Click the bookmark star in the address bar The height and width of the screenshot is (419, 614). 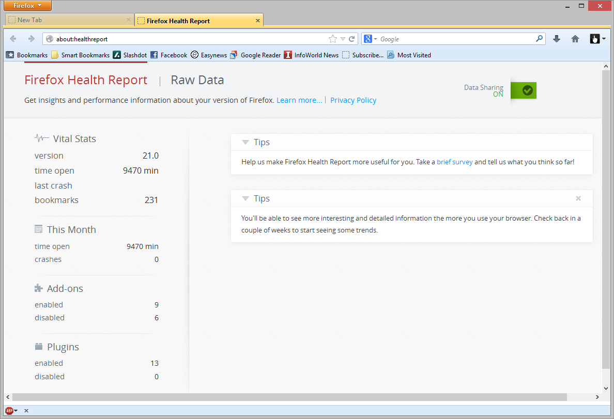coord(332,39)
